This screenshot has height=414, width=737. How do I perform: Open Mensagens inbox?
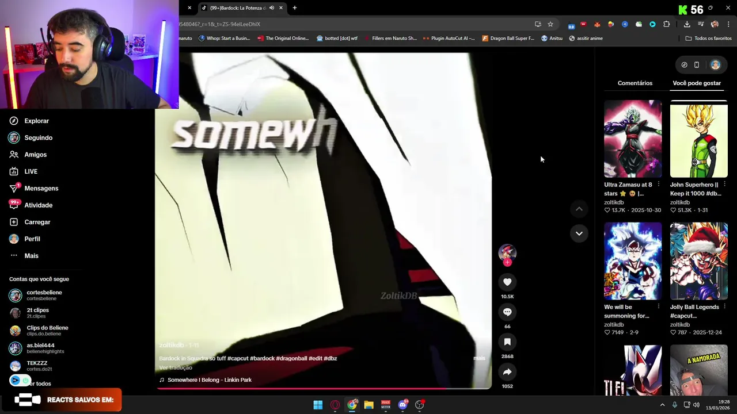tap(33, 188)
